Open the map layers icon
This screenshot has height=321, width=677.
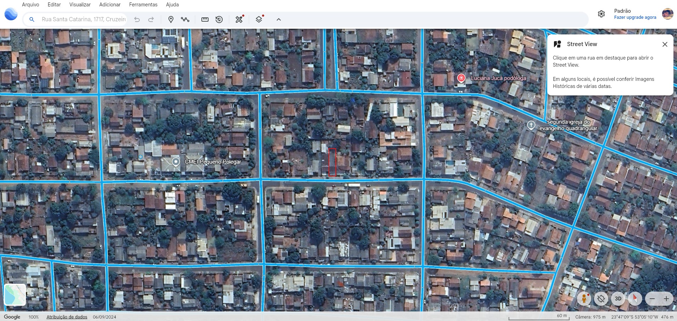259,19
